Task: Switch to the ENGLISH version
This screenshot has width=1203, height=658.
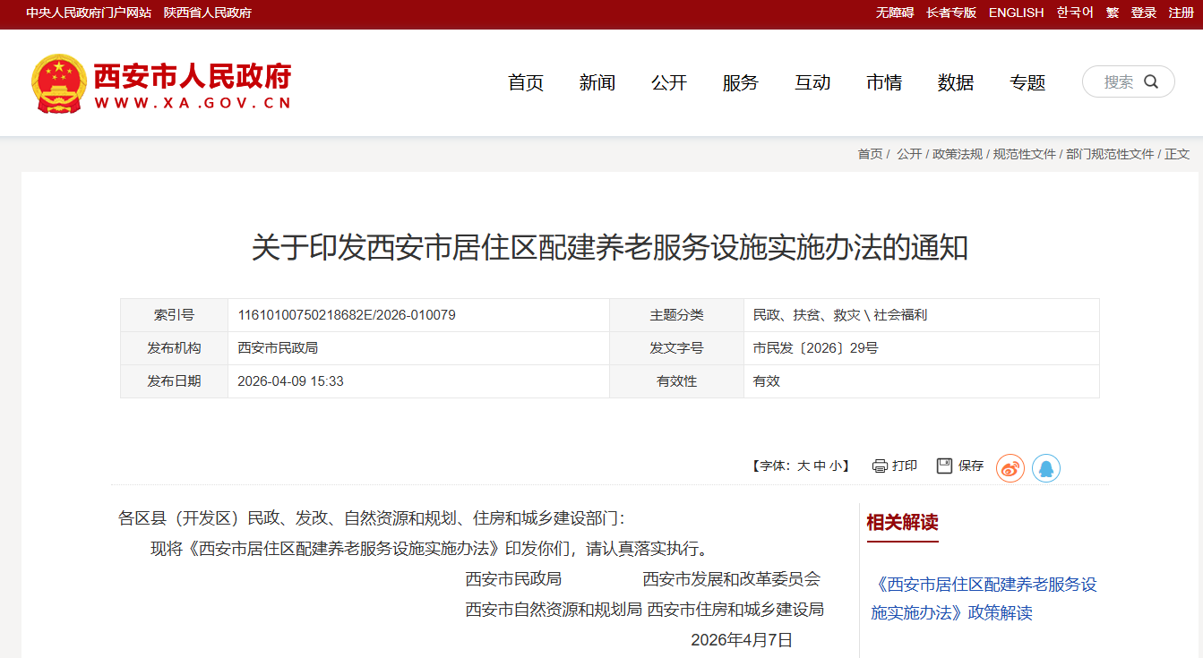Action: (x=1016, y=13)
